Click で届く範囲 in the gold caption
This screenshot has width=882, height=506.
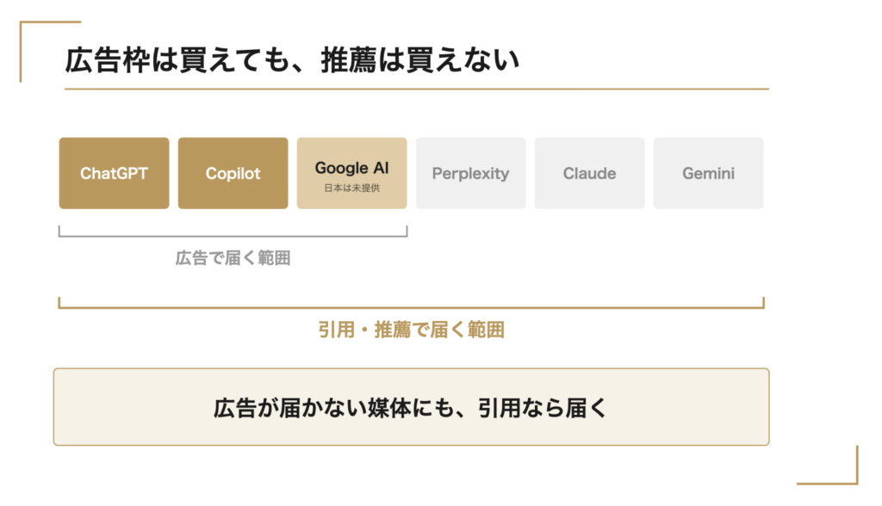458,330
